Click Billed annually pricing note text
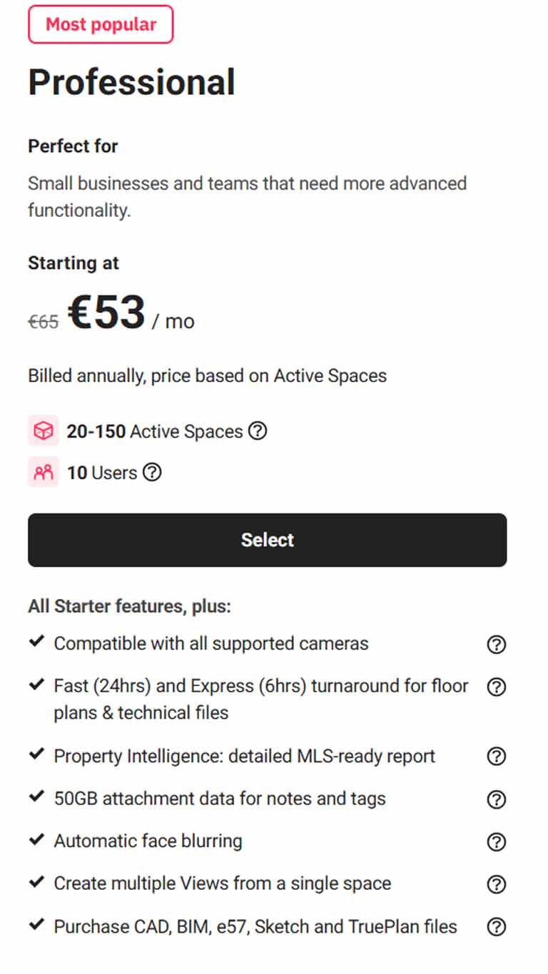 (207, 376)
